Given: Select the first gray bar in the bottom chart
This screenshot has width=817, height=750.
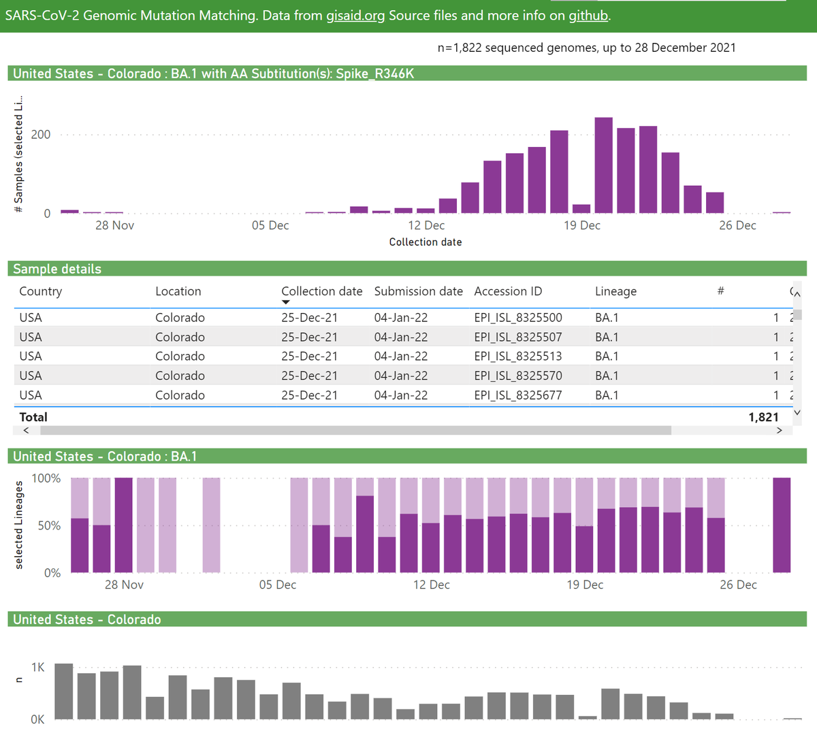Looking at the screenshot, I should pos(63,691).
